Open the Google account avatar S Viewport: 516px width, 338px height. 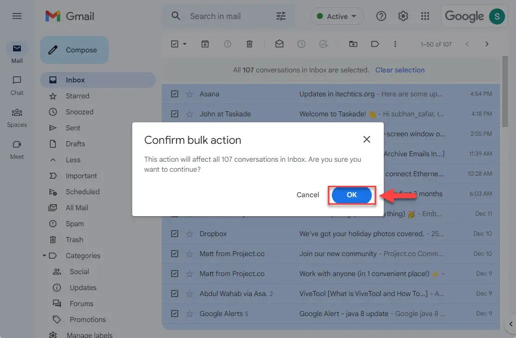click(497, 16)
